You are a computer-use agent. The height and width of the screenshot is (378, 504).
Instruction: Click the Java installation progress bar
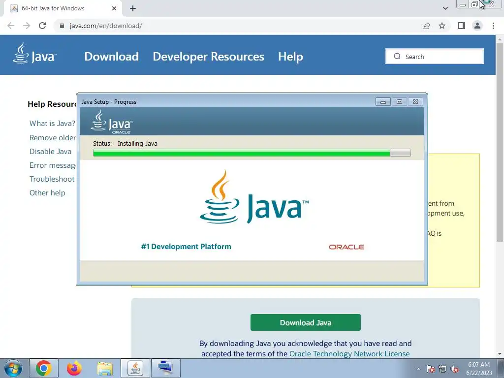(252, 153)
